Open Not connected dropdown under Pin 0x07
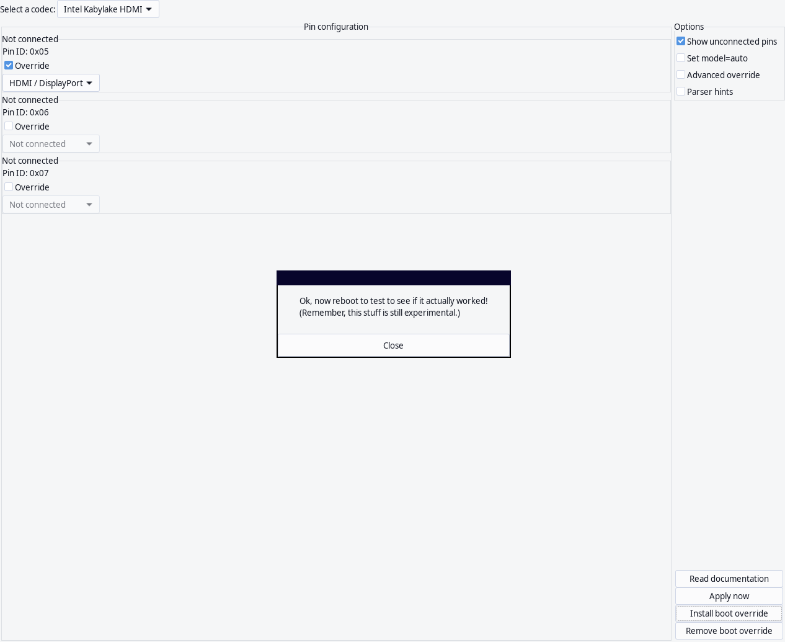The image size is (785, 642). (x=51, y=205)
